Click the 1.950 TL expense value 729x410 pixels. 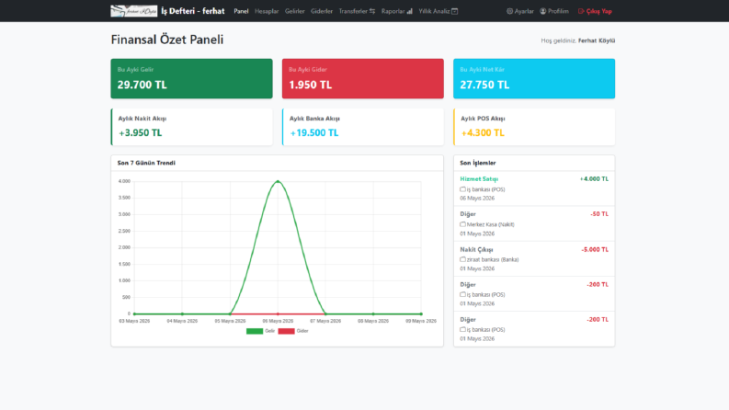point(310,85)
